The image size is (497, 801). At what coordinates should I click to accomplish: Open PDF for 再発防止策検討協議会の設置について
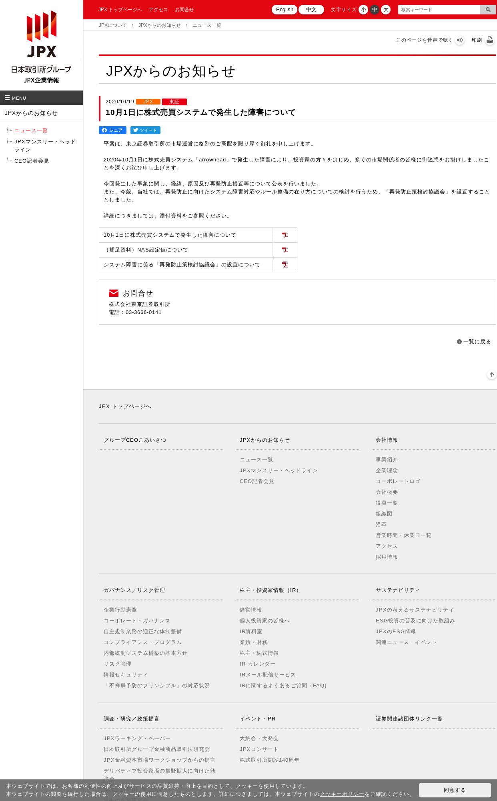pos(285,265)
